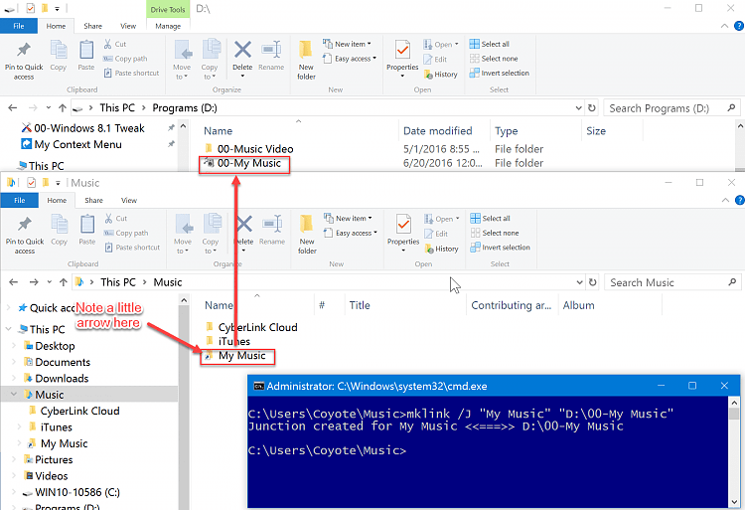Collapse the ribbon in Music window
745x510 pixels.
[x=725, y=200]
